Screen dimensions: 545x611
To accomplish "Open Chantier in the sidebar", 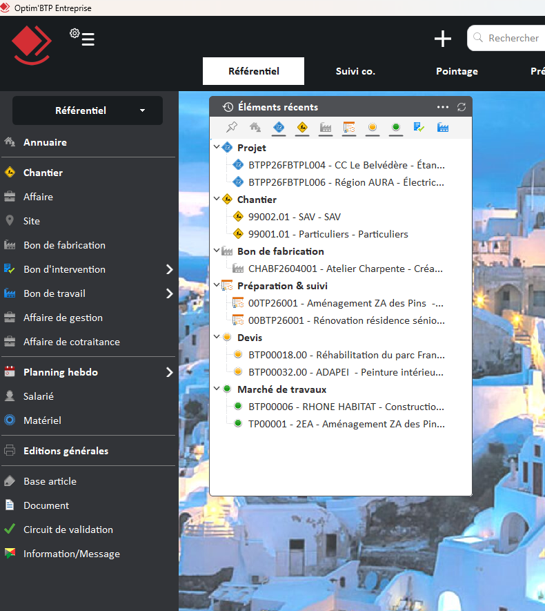I will point(43,173).
